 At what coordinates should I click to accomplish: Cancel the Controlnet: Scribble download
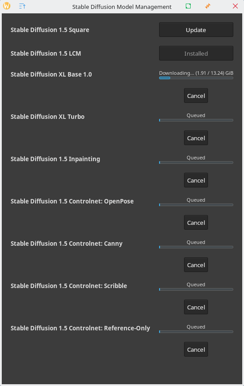coord(196,308)
